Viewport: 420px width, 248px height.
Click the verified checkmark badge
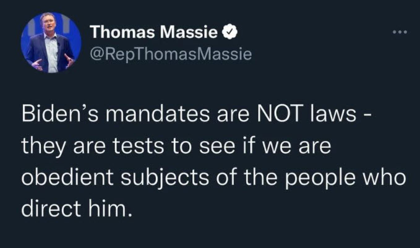coord(230,32)
